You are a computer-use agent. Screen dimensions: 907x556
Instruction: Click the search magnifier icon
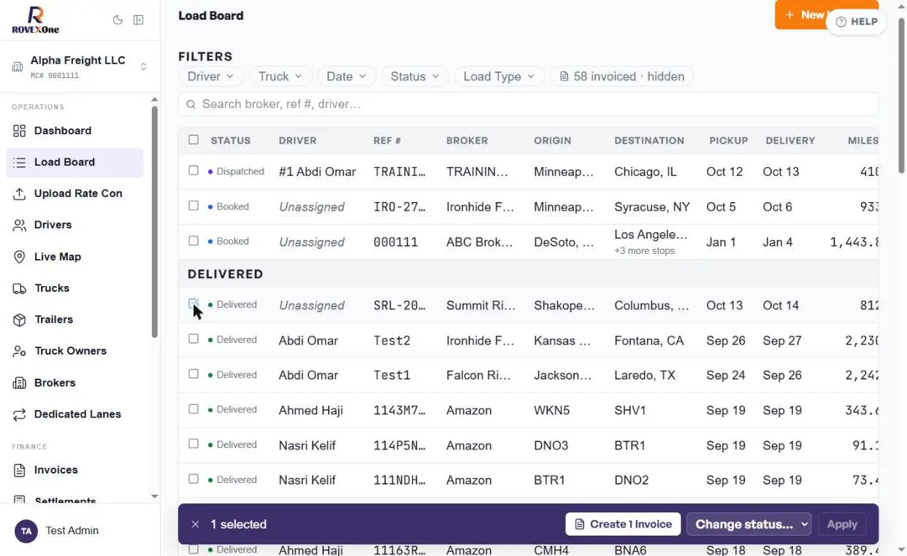[x=191, y=104]
